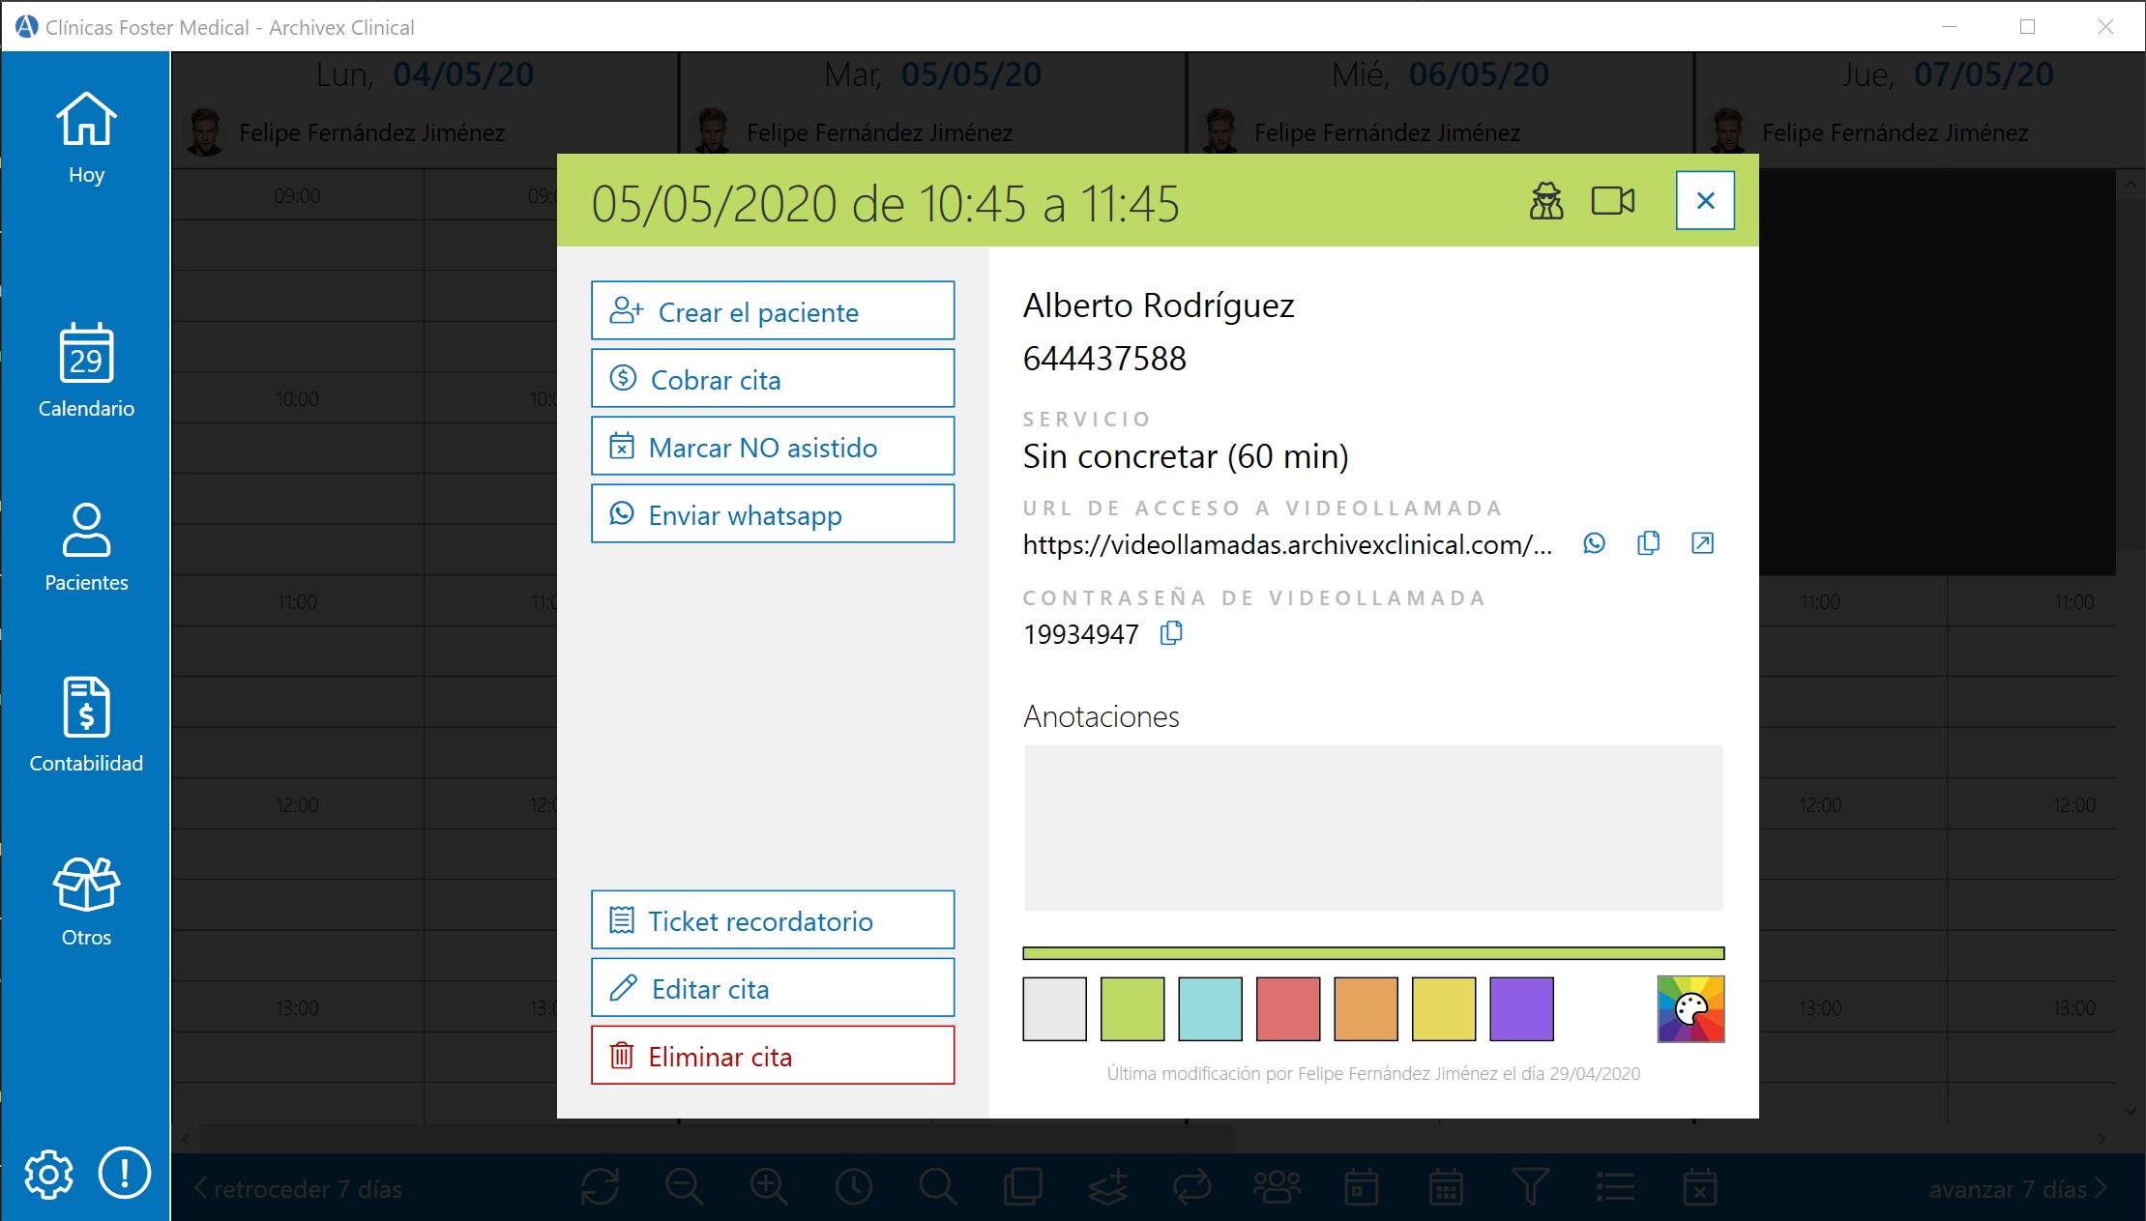
Task: Click the incognito spy icon in header
Action: [x=1545, y=201]
